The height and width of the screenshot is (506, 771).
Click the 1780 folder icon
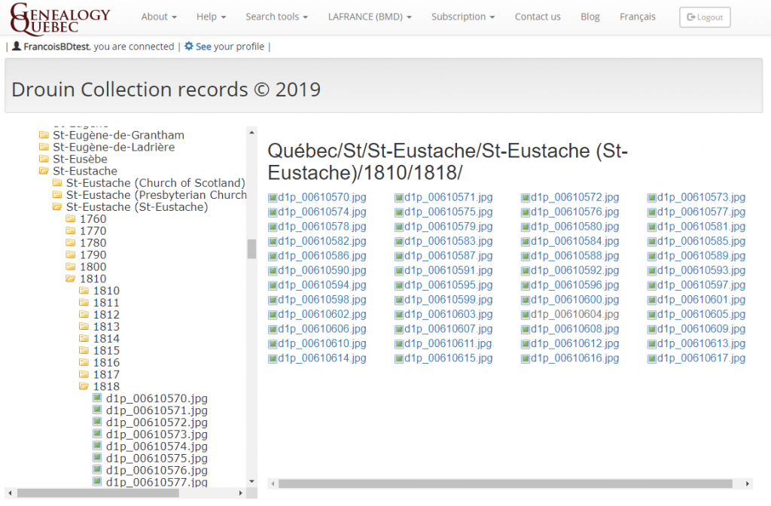(x=71, y=242)
